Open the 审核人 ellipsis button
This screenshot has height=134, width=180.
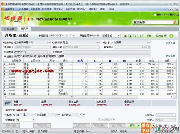click(174, 115)
